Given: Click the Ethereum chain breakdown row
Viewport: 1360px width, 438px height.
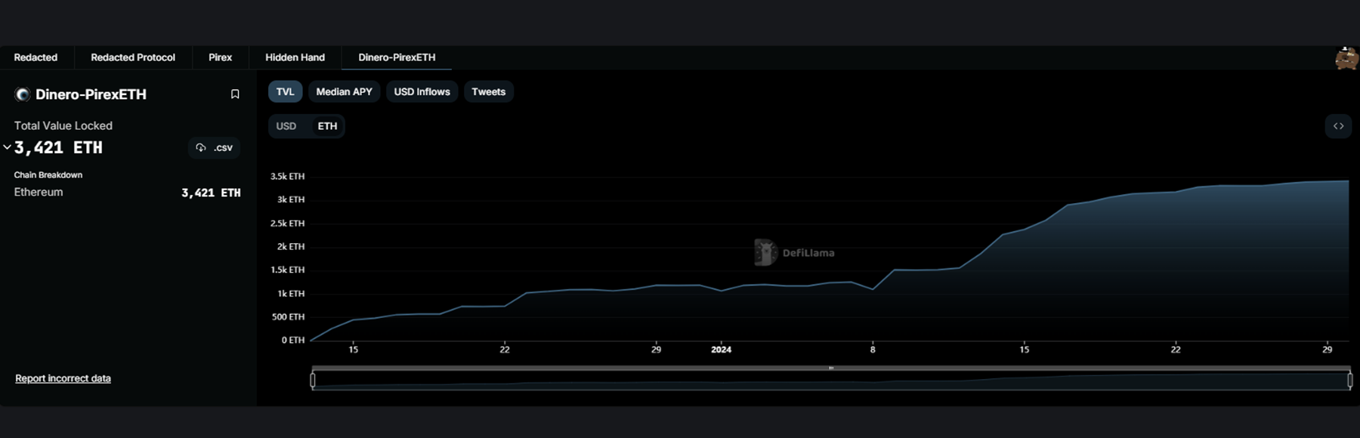Looking at the screenshot, I should [x=127, y=193].
